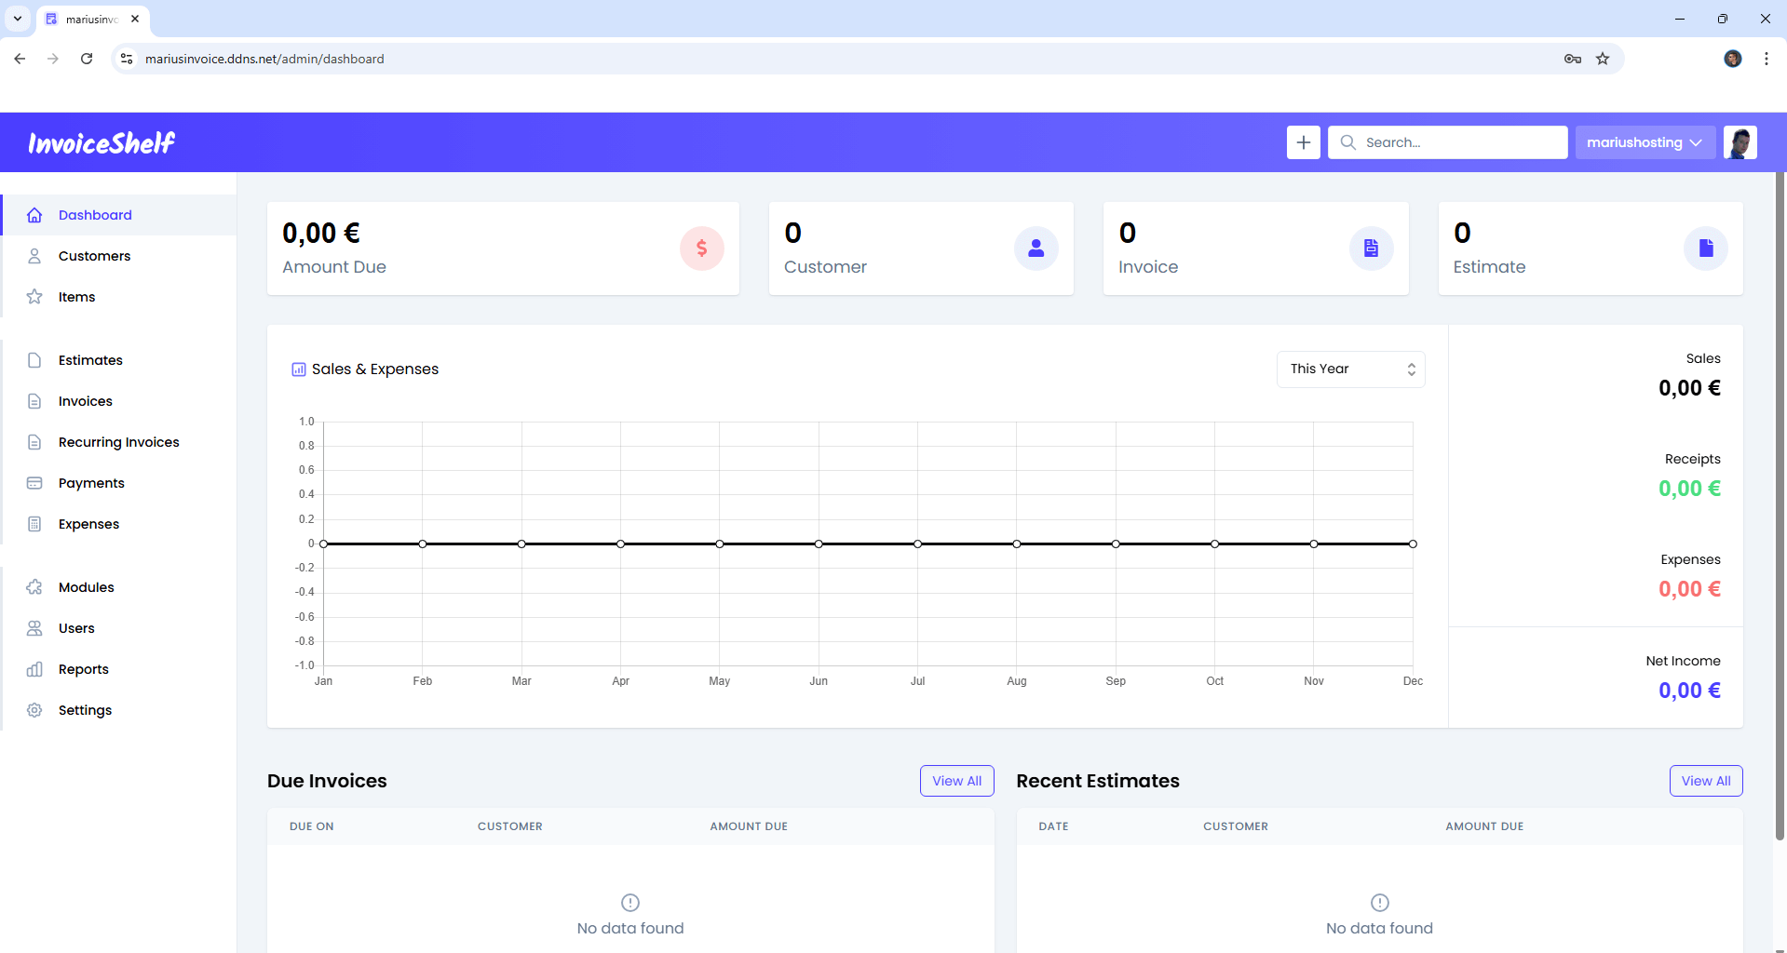Click the file icon on Estimate card
Image resolution: width=1787 pixels, height=953 pixels.
coord(1705,248)
